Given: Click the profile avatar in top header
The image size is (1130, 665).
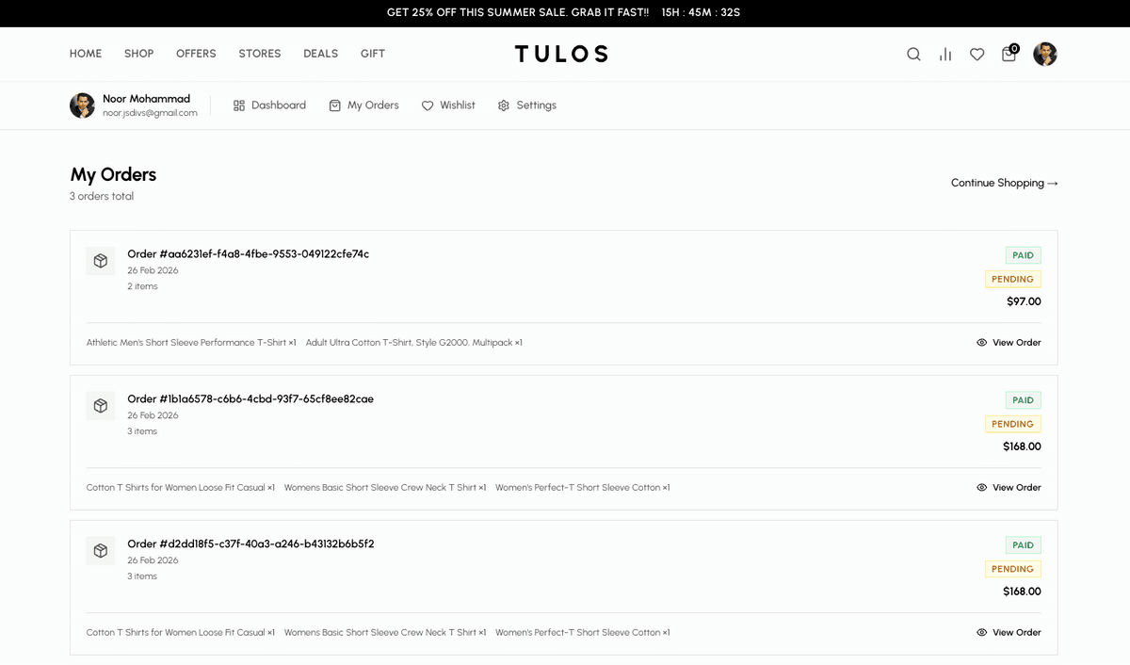Looking at the screenshot, I should [1044, 55].
